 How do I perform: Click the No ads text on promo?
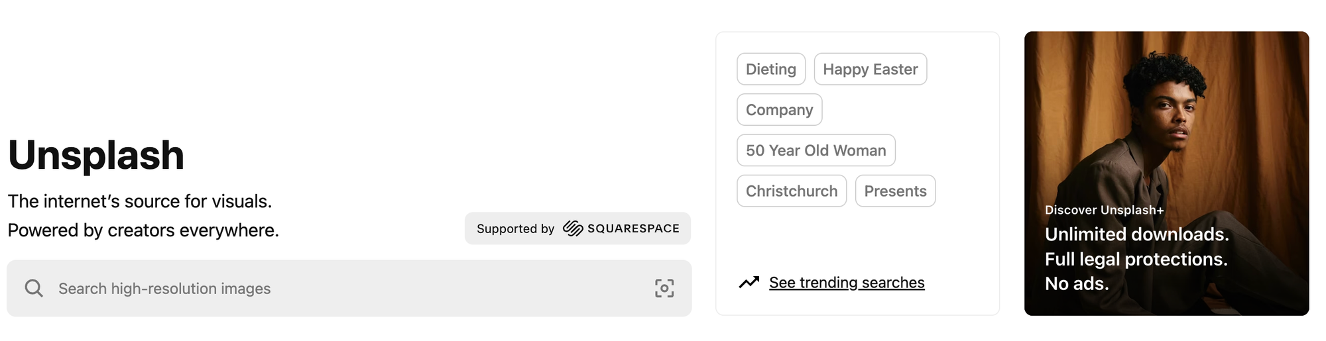[x=1077, y=284]
